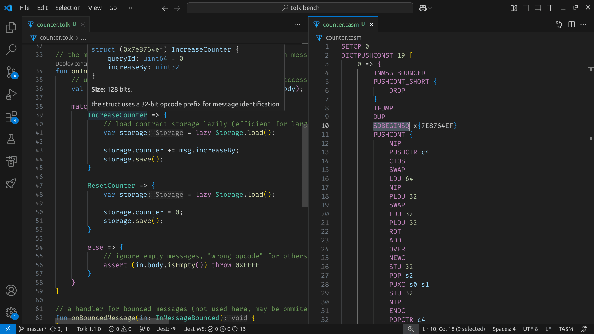Screen dimensions: 594x334
Task: Open the Testing flask view
Action: click(x=11, y=139)
